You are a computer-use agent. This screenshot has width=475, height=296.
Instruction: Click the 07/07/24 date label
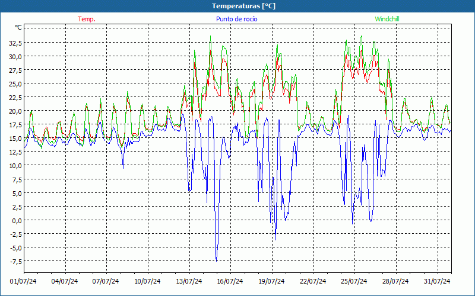(106, 281)
